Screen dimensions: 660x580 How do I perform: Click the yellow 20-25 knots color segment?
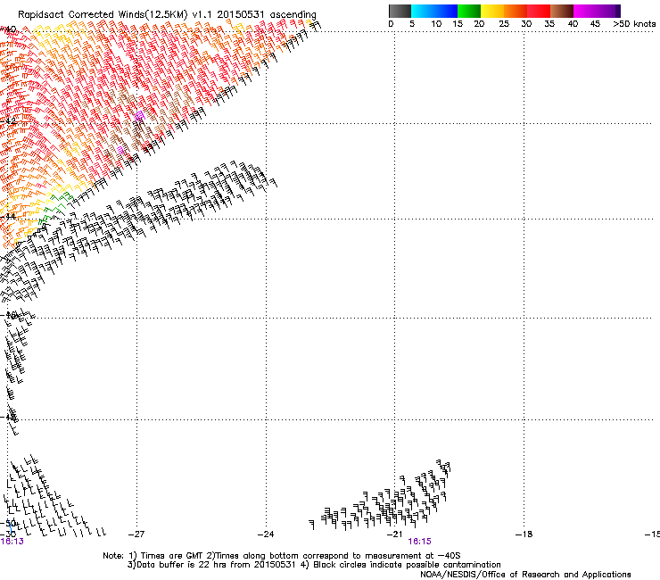point(492,11)
